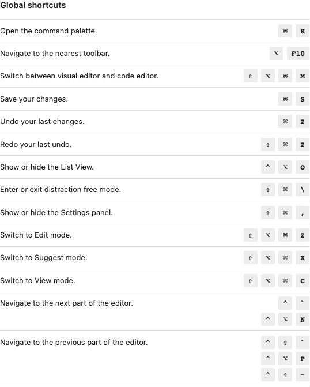Click the Z key in the Undo row

[303, 122]
